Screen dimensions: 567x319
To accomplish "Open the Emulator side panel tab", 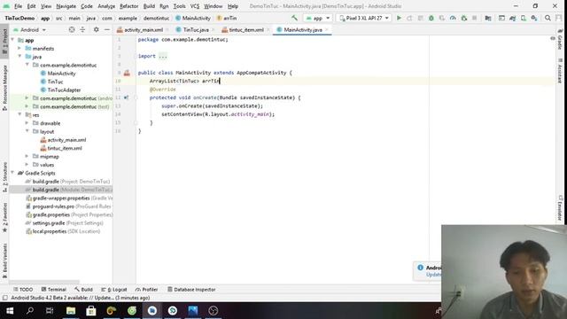I will point(560,208).
